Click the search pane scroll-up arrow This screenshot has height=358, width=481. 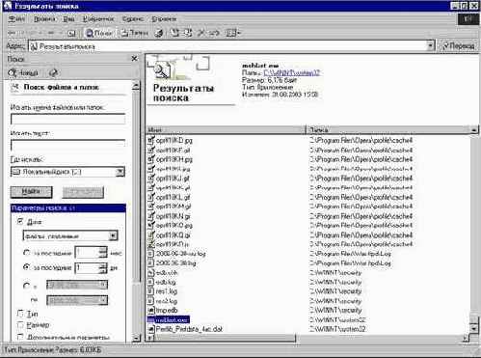pyautogui.click(x=136, y=86)
